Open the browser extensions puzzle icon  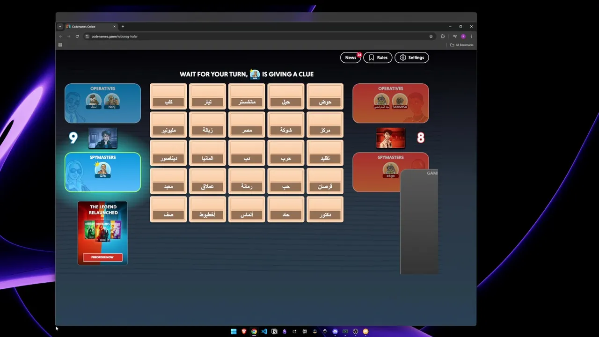(x=443, y=37)
